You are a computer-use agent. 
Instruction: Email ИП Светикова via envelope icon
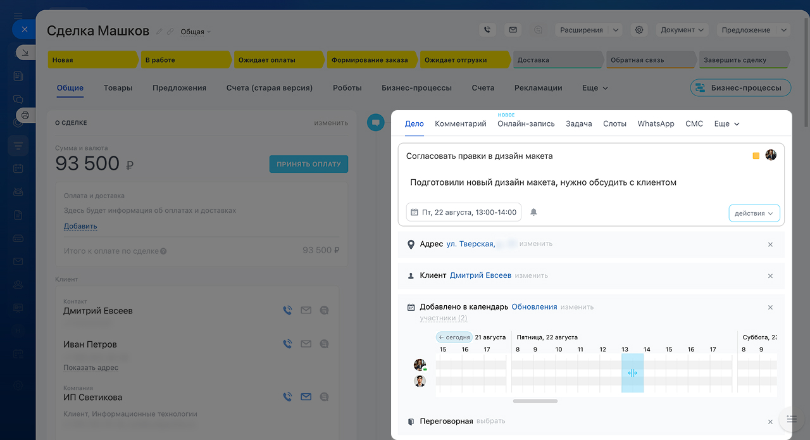[306, 397]
